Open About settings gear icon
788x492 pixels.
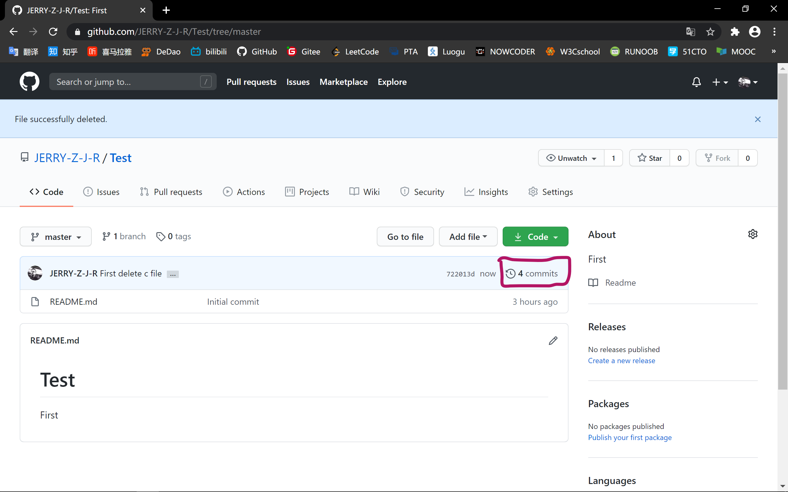[x=753, y=234]
